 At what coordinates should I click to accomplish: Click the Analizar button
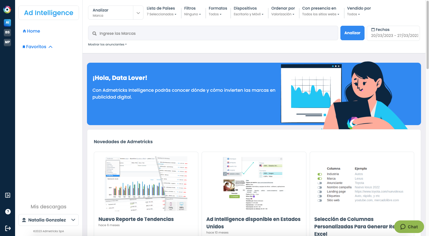coord(352,33)
